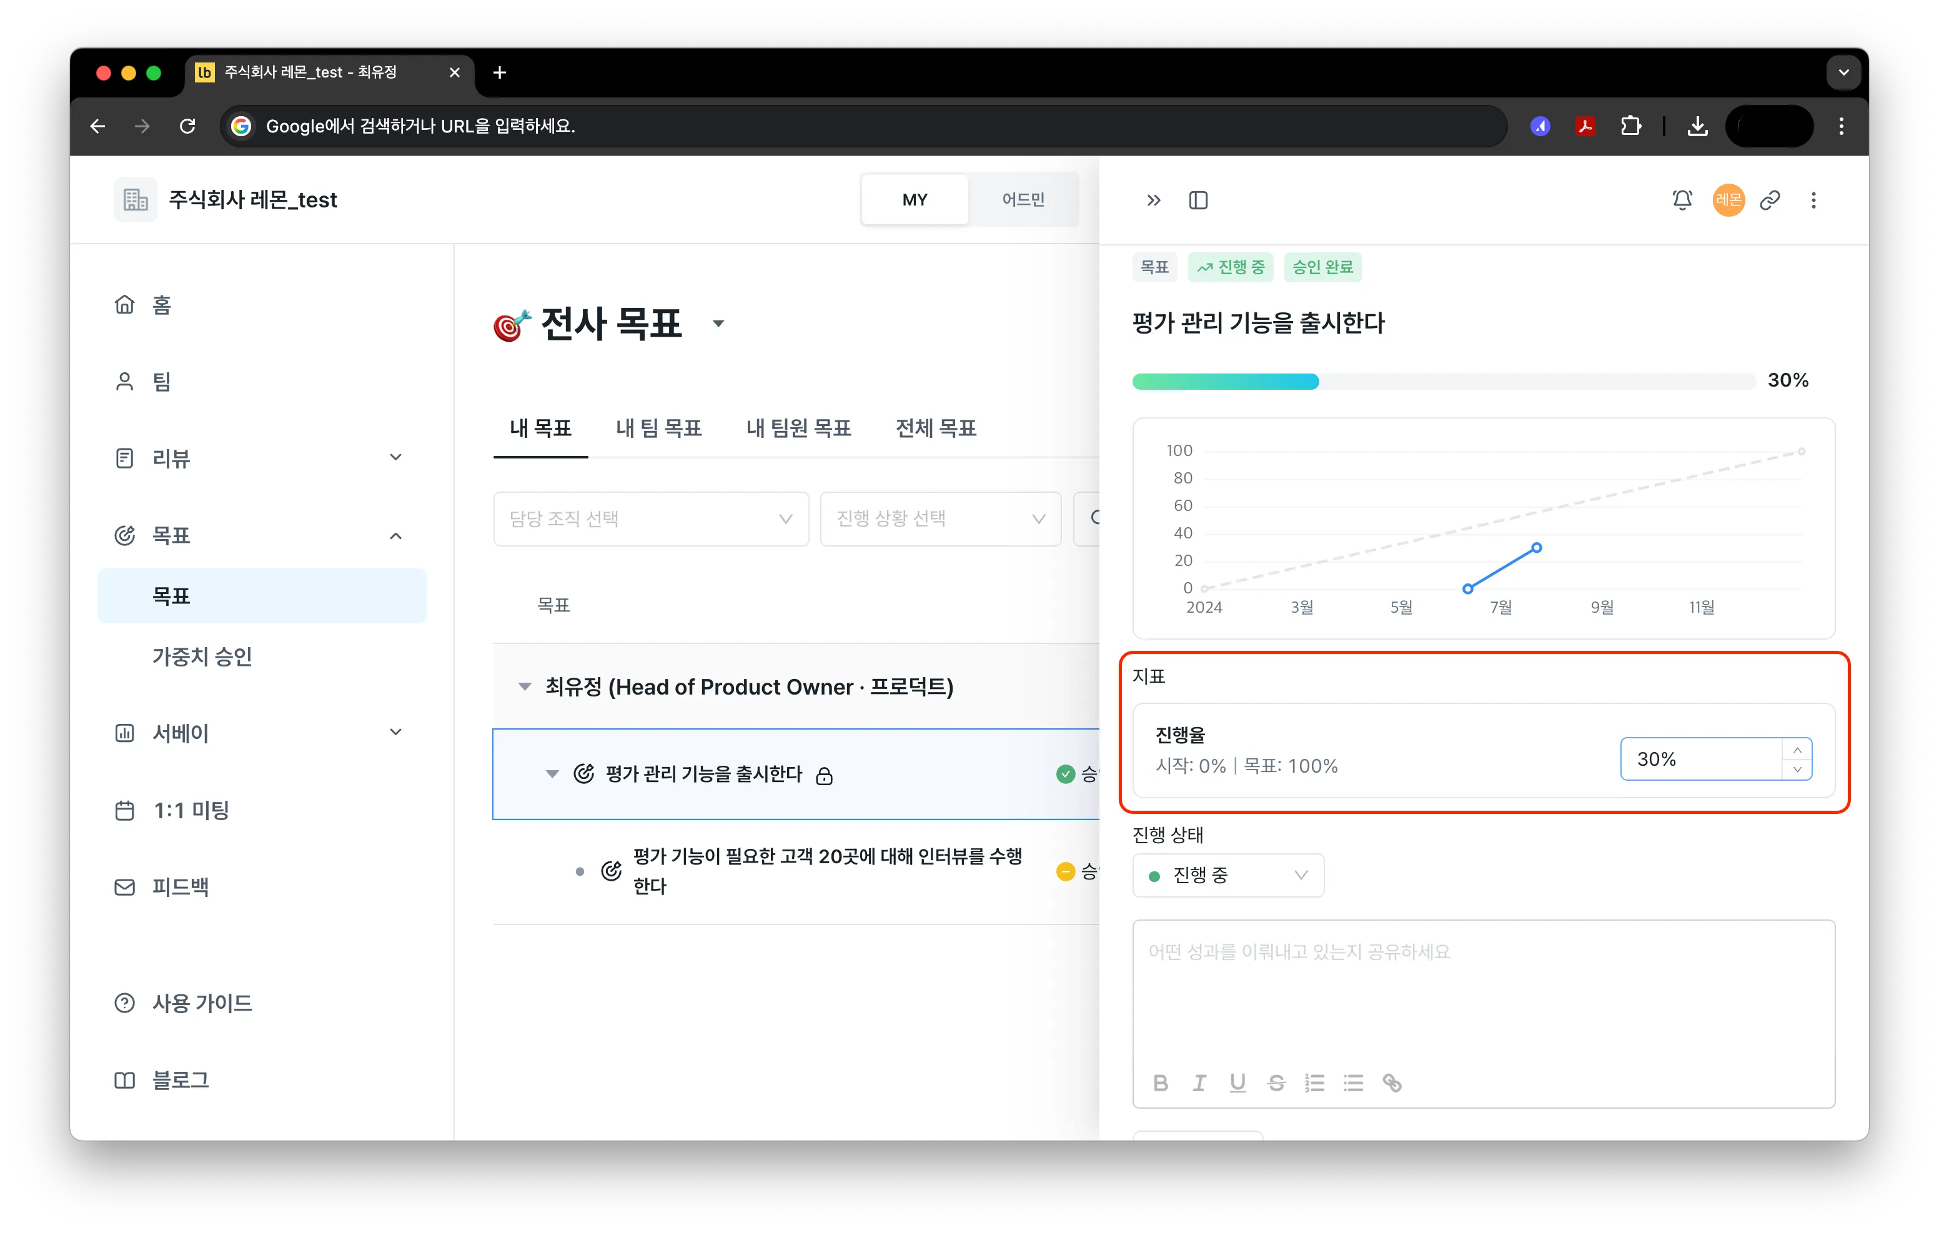Close the 주식회사 레몬_test browser tab

click(x=454, y=72)
